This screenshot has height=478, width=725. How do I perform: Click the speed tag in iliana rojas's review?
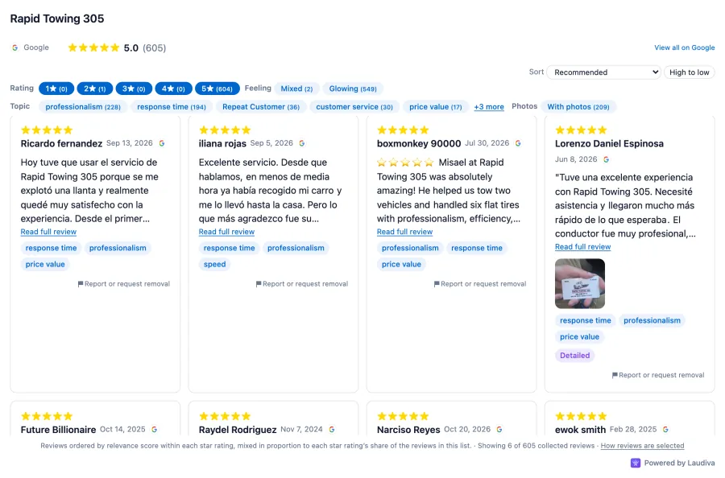214,264
